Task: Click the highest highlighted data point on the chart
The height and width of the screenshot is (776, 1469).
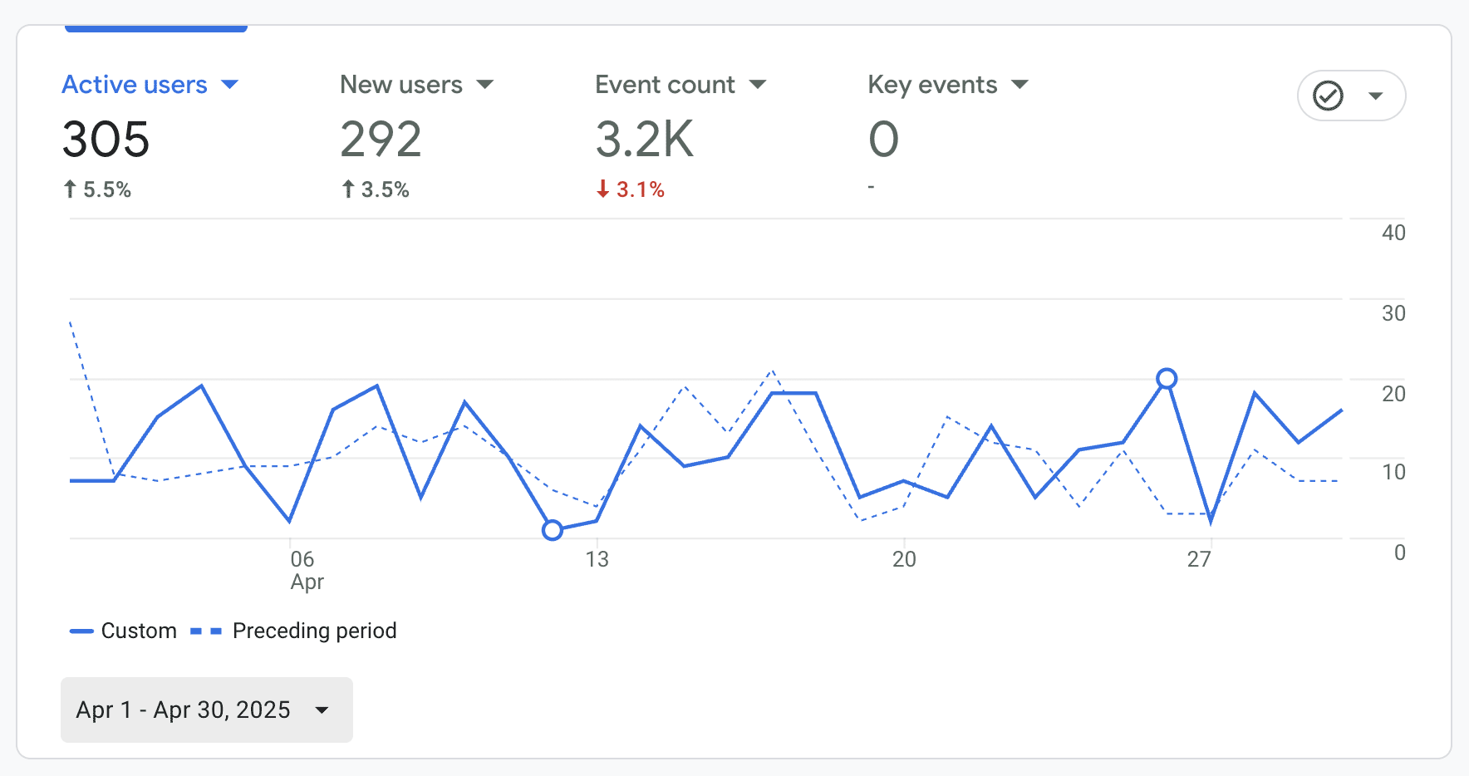Action: (1167, 379)
